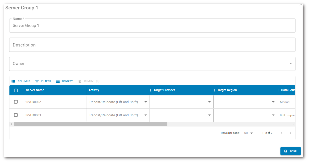Viewport: 309px width, 163px height.
Task: Click the Target Provider column header
Action: point(164,90)
